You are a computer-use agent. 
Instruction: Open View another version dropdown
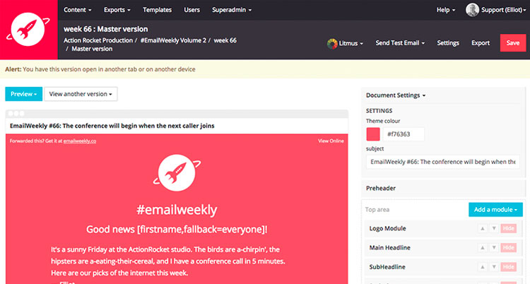(81, 94)
